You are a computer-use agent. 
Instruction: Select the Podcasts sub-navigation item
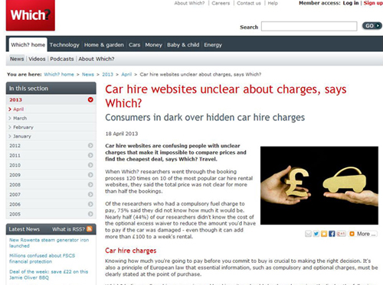tap(62, 59)
